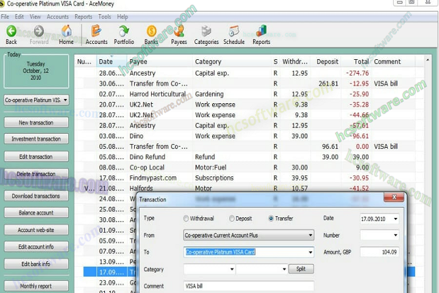Screen dimensions: 439x293
Task: Click Download transactions button
Action: (36, 196)
